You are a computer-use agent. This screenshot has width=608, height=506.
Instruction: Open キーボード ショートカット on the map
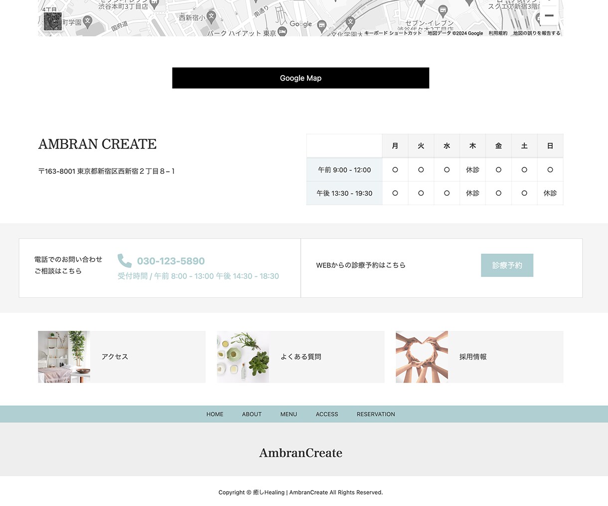[393, 33]
